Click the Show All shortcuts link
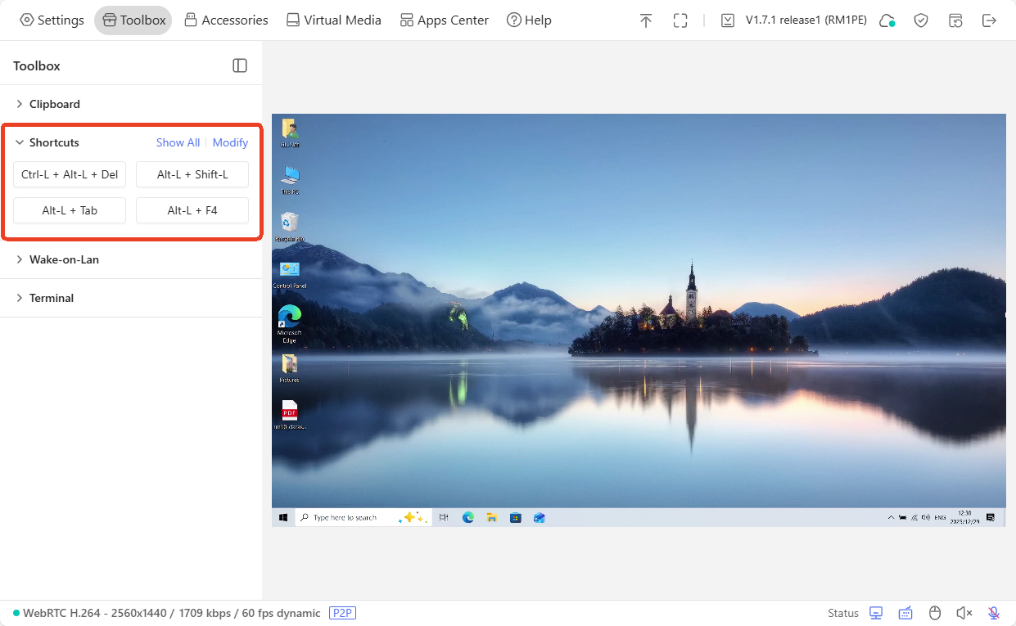Screen dimensions: 1016x626 point(178,142)
